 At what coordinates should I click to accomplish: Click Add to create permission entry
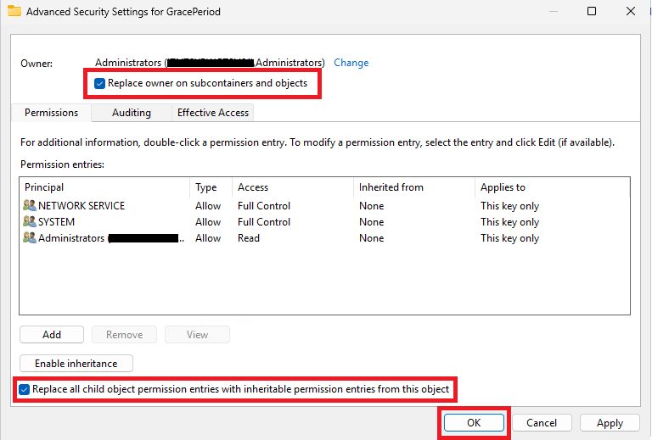coord(52,335)
